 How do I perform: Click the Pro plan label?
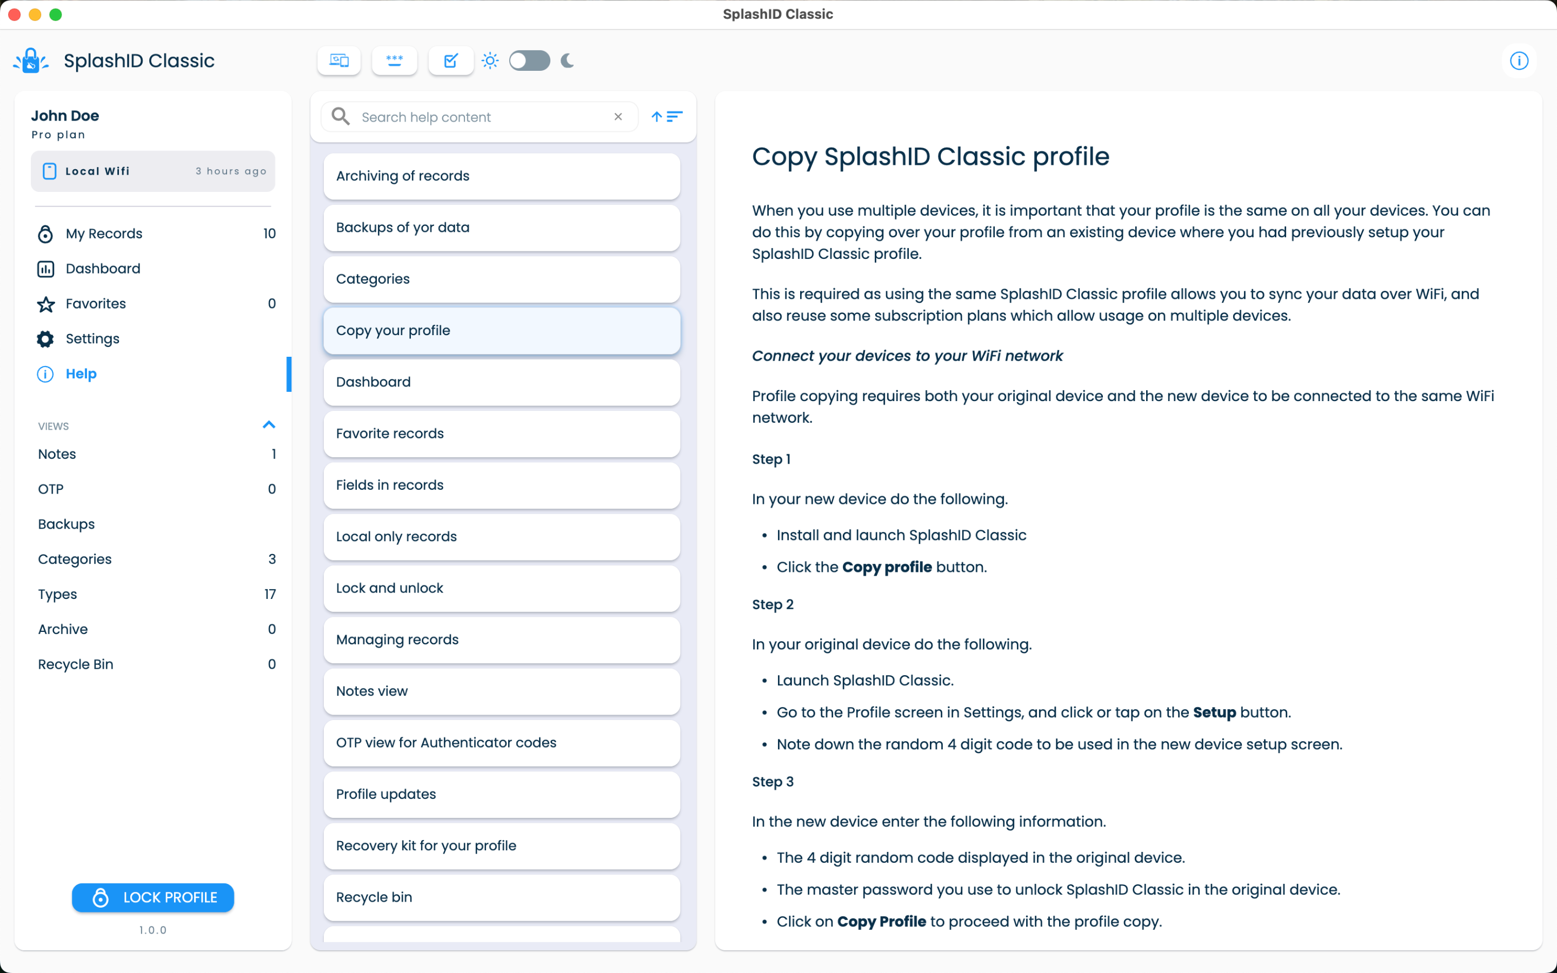tap(58, 135)
